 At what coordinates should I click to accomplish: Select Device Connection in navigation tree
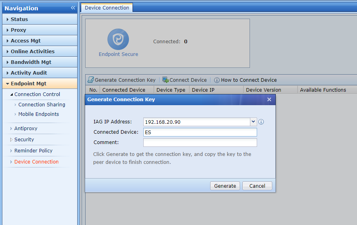(37, 162)
